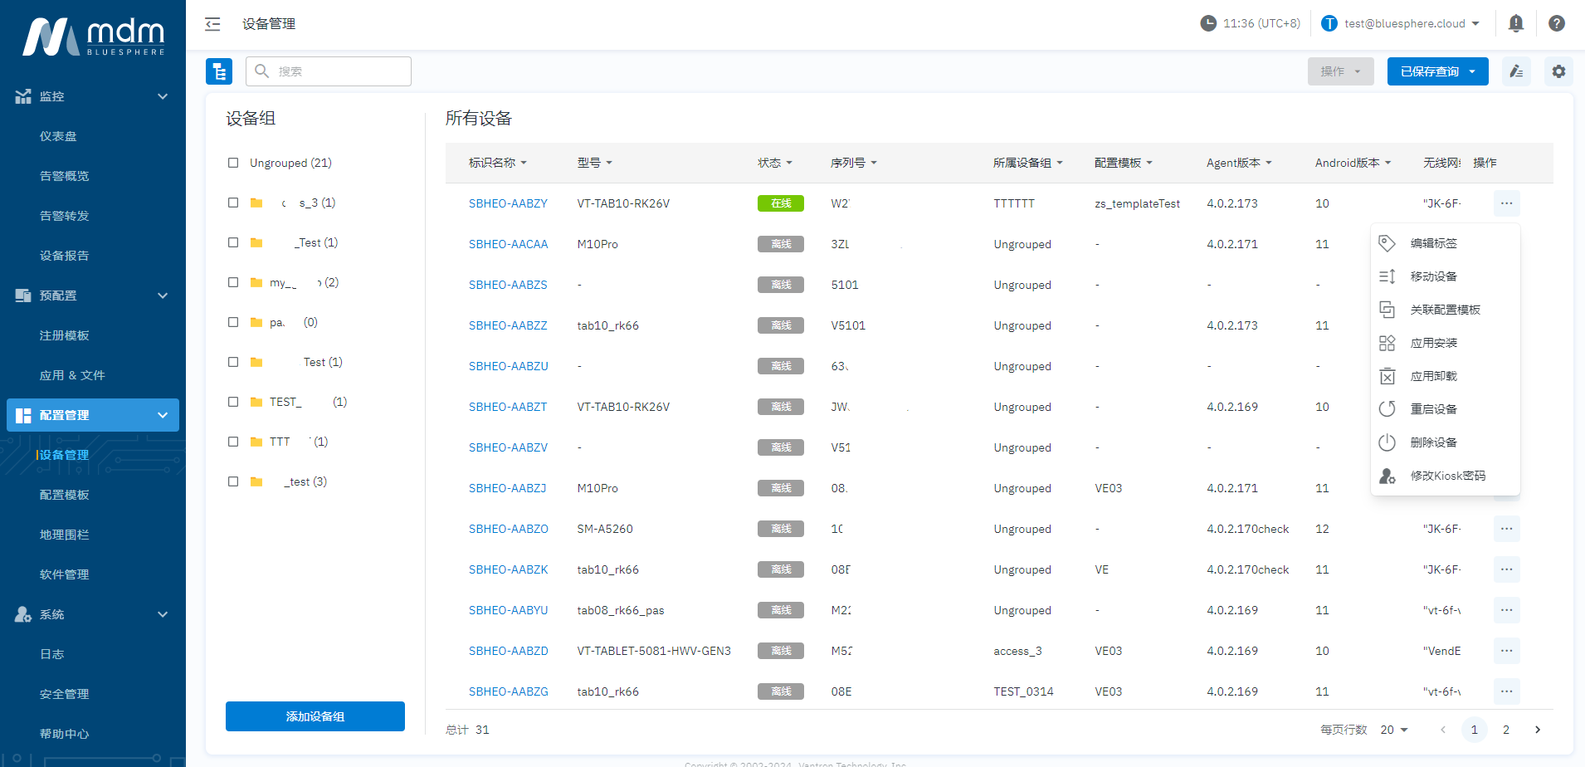Open the 已保存查询 dropdown

click(x=1436, y=71)
